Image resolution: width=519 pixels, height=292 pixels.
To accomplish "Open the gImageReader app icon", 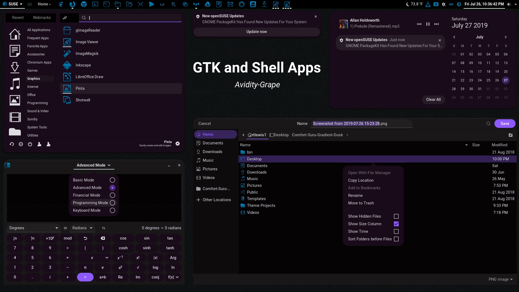I will pyautogui.click(x=67, y=30).
